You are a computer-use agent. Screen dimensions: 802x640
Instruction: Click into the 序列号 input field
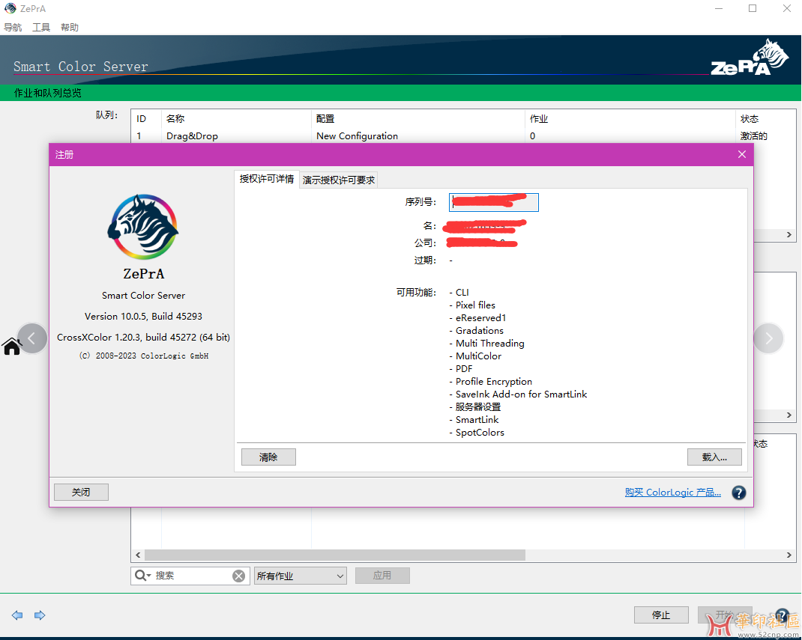click(493, 202)
